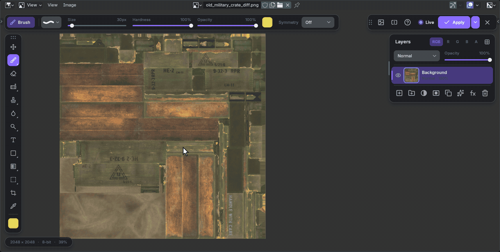Select the Eyedropper tool
Screen dimensions: 500x252
click(x=13, y=206)
